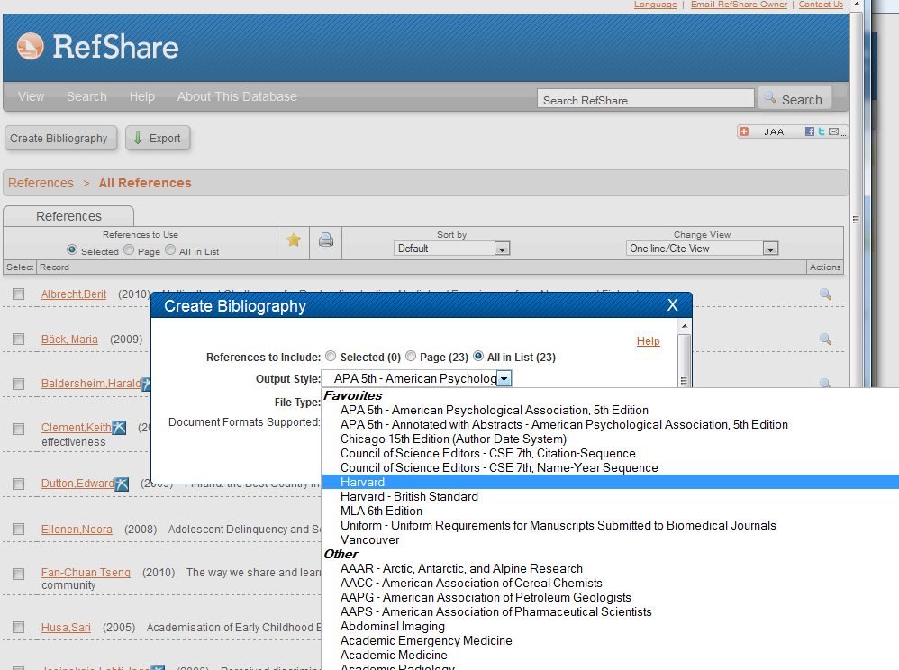Open the Search menu in navigation bar
The width and height of the screenshot is (899, 670).
[86, 96]
